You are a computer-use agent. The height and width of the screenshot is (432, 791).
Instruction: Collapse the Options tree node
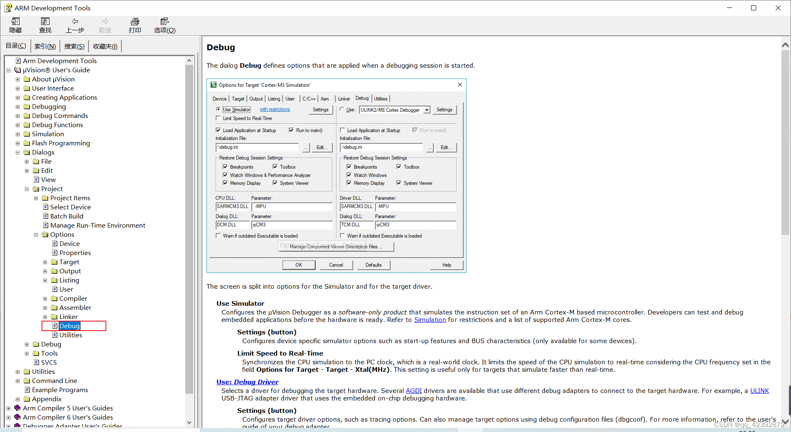coord(36,235)
